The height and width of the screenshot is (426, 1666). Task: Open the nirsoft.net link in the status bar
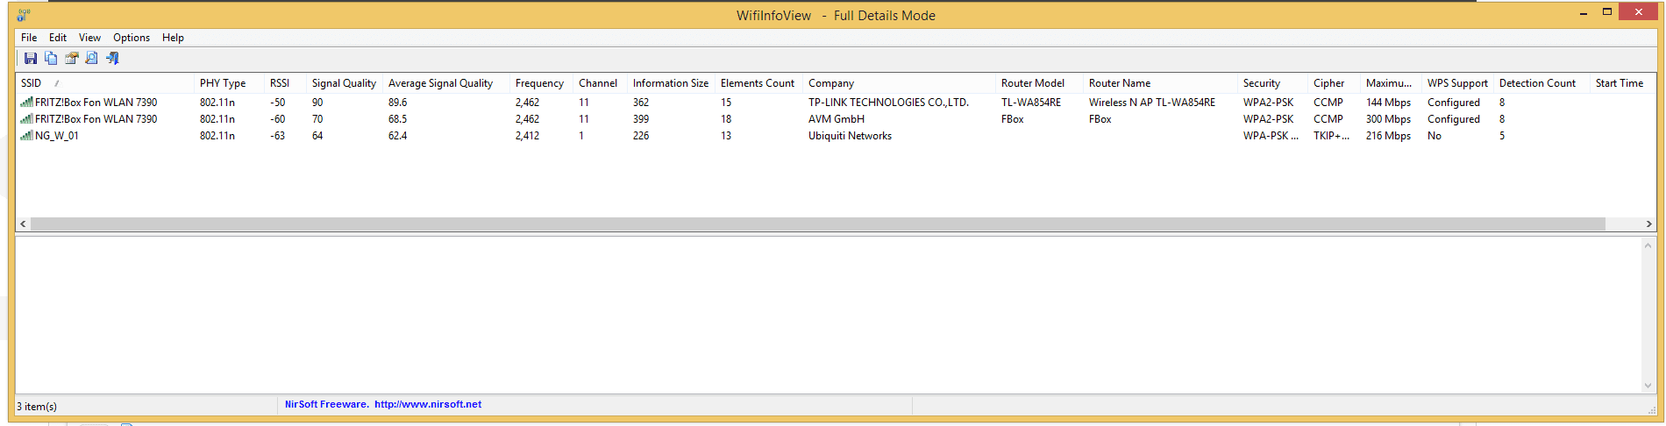point(428,404)
